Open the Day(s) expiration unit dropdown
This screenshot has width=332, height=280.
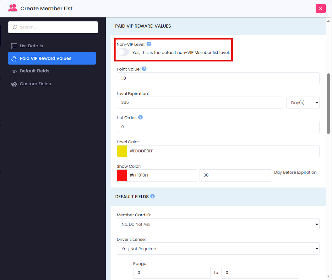point(303,103)
